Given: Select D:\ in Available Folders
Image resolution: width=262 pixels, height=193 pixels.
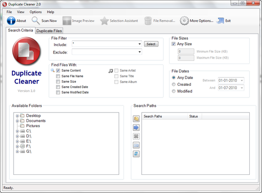Looking at the screenshot, I should (x=29, y=136).
